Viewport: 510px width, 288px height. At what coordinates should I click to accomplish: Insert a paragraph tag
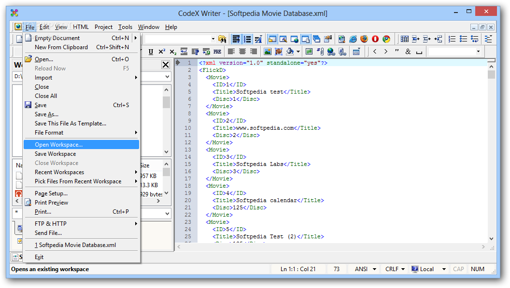tap(195, 52)
